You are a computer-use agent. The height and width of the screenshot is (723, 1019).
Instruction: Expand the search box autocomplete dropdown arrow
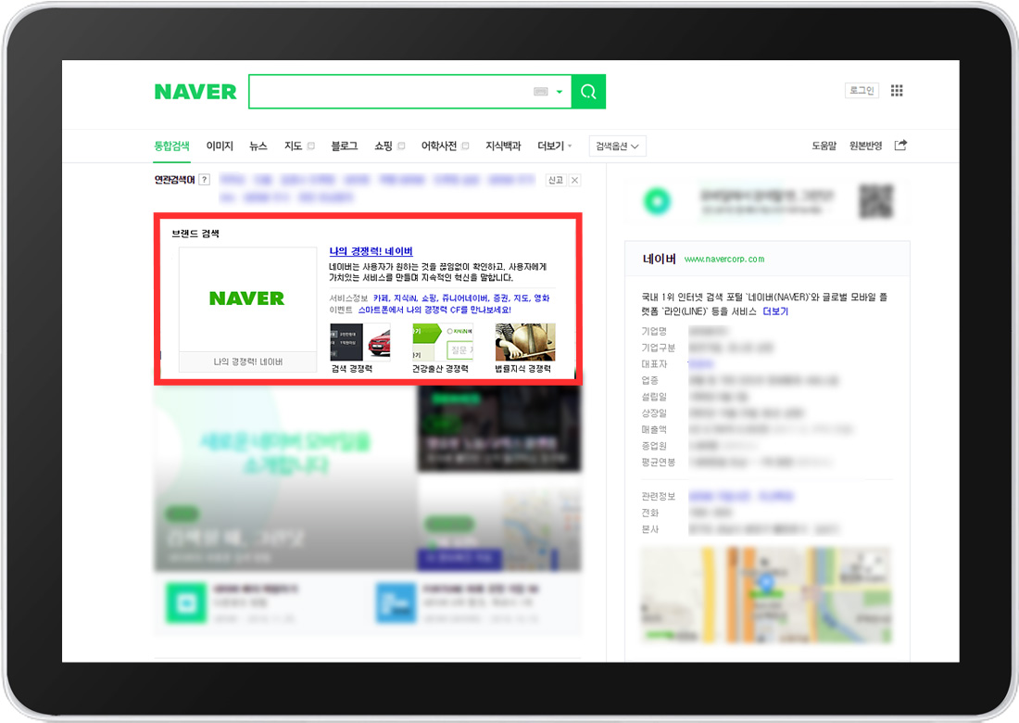(x=560, y=92)
